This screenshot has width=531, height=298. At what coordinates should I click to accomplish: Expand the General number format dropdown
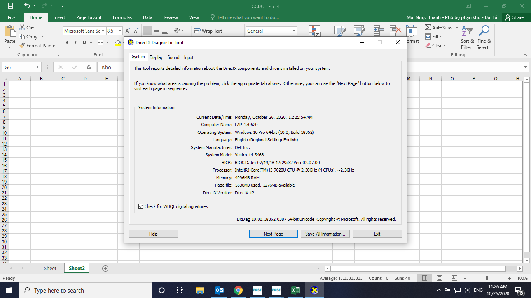pyautogui.click(x=294, y=31)
